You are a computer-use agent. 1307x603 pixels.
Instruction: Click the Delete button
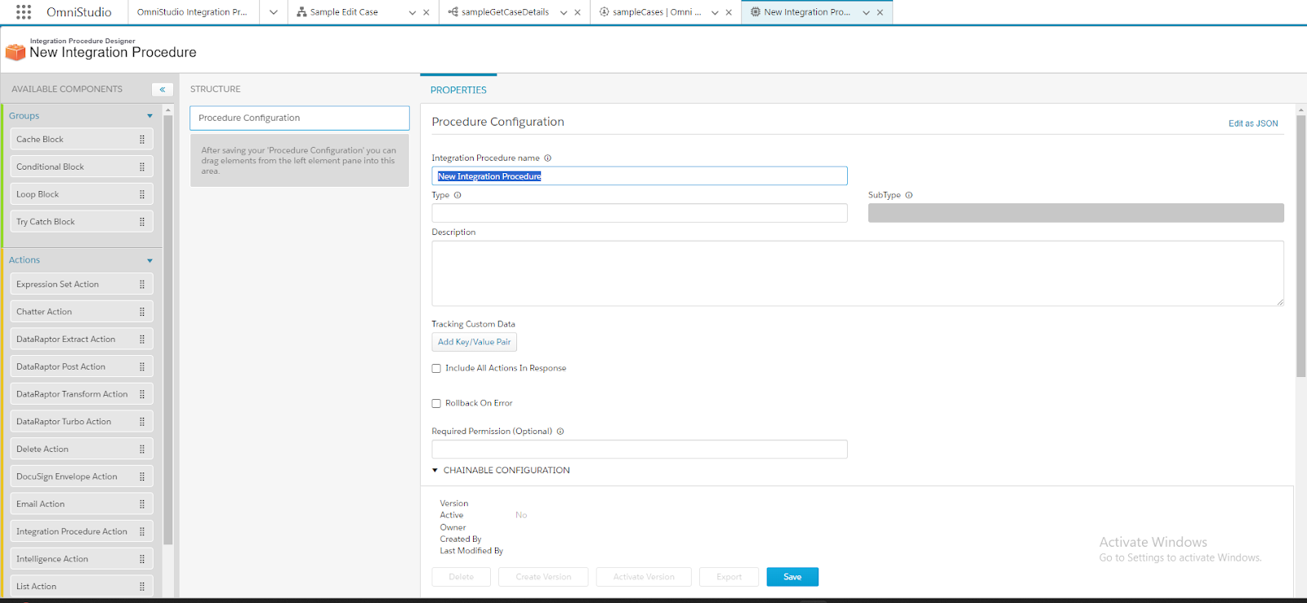(x=461, y=577)
